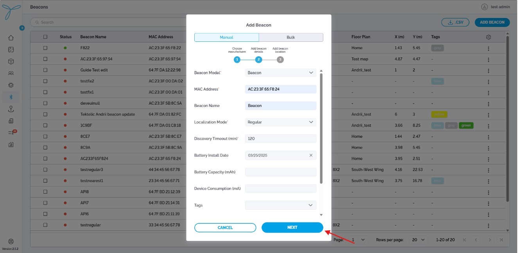Go to the previous page of results
Viewport: 518px width, 253px height.
[x=476, y=240]
